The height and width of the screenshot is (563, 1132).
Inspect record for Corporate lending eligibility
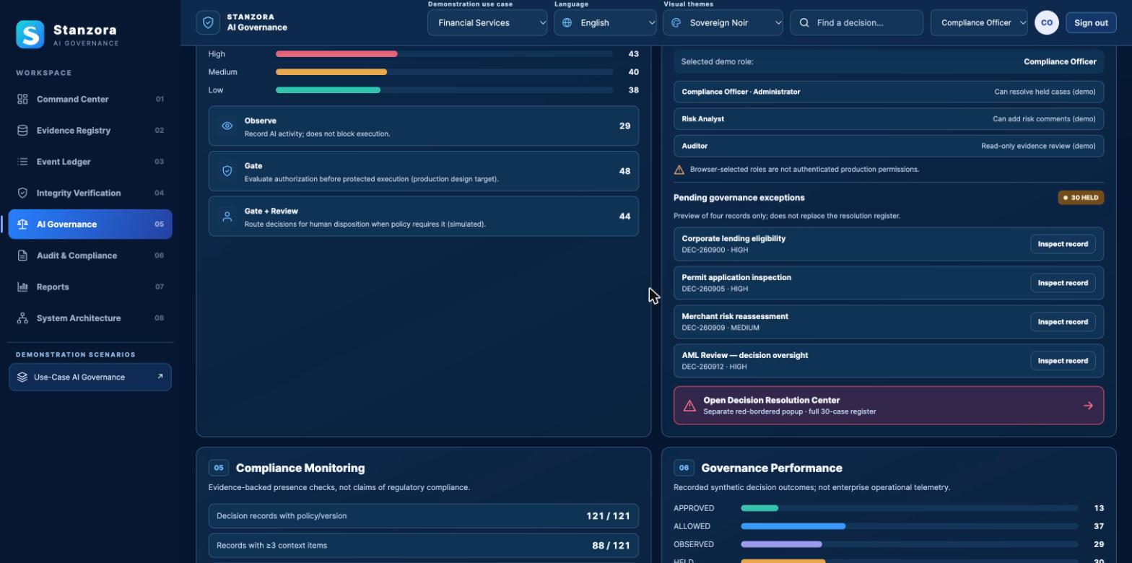click(x=1063, y=244)
